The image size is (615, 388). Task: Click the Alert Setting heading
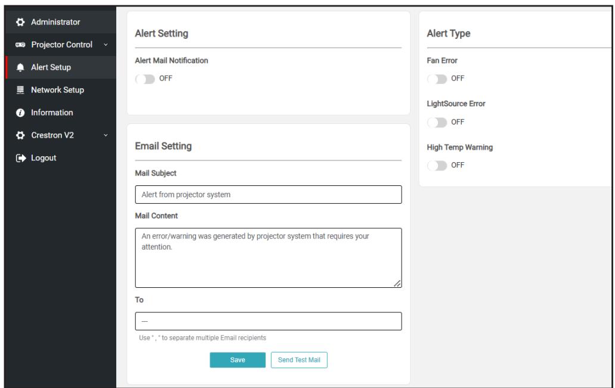(161, 33)
